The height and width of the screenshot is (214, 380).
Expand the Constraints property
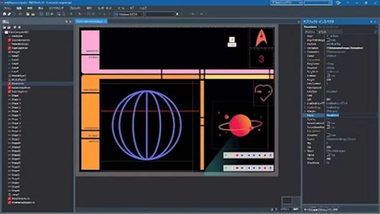(305, 52)
